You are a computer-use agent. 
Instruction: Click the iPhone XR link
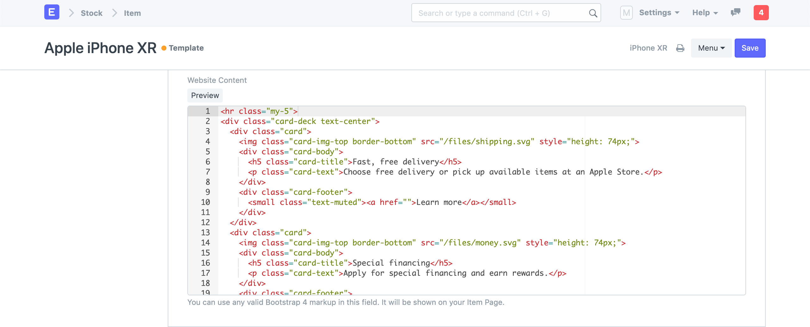pyautogui.click(x=648, y=48)
